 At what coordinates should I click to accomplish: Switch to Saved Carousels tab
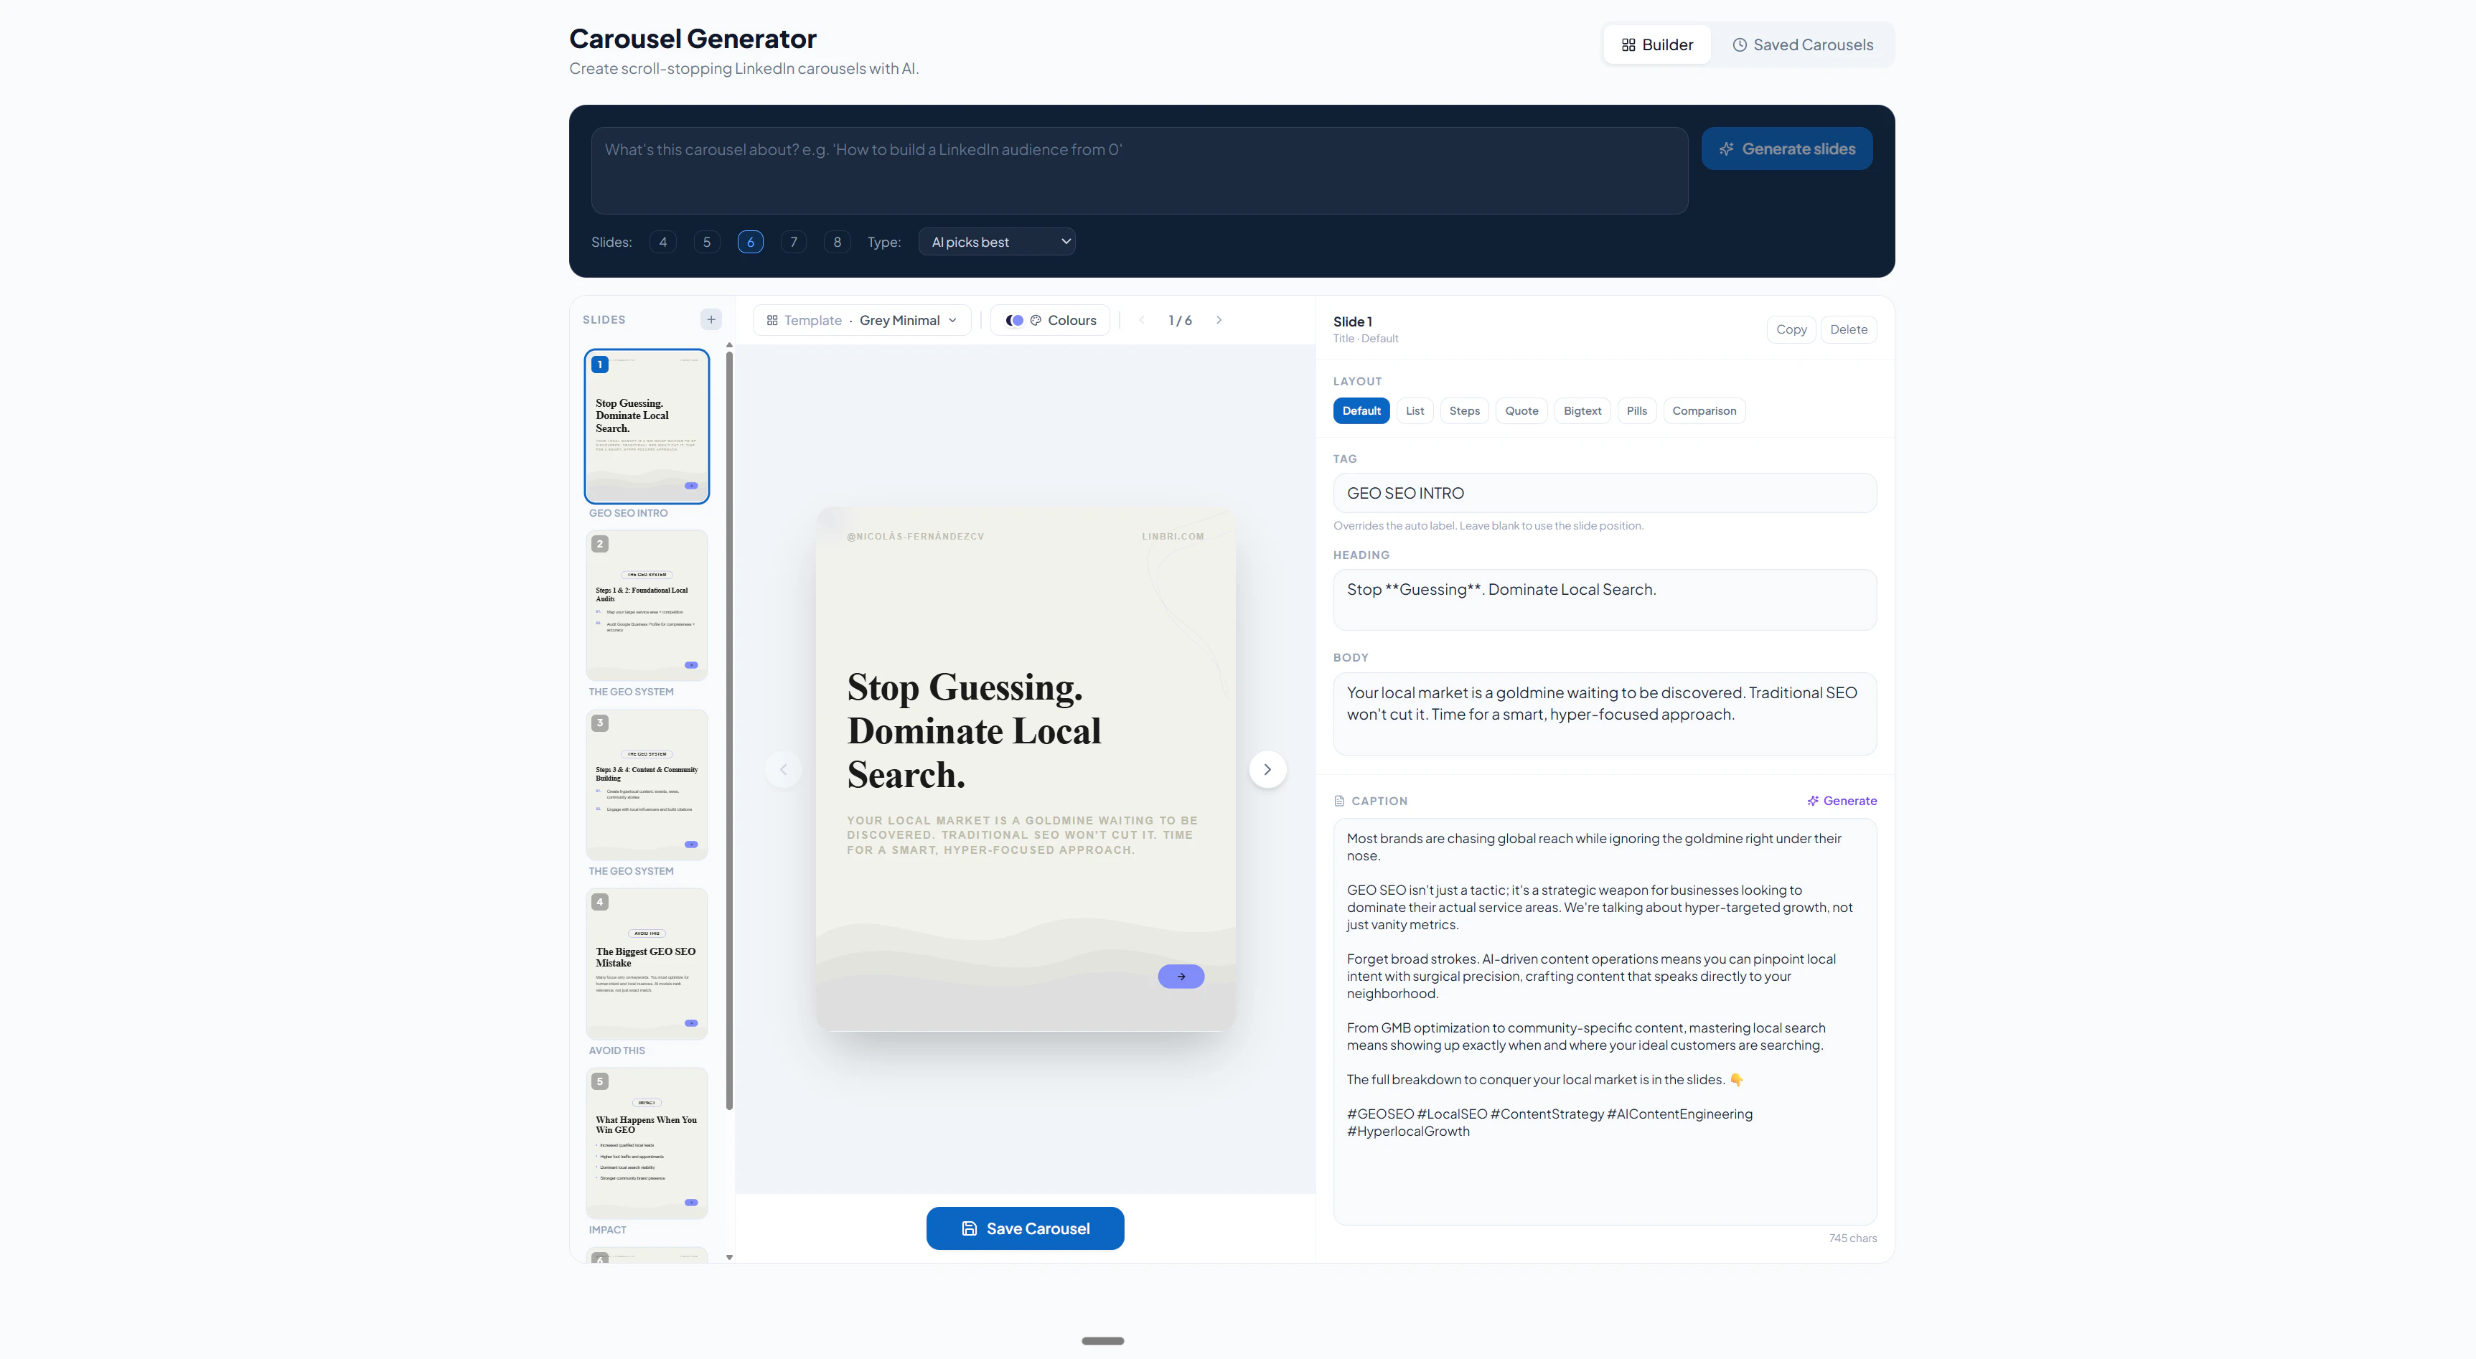tap(1802, 45)
